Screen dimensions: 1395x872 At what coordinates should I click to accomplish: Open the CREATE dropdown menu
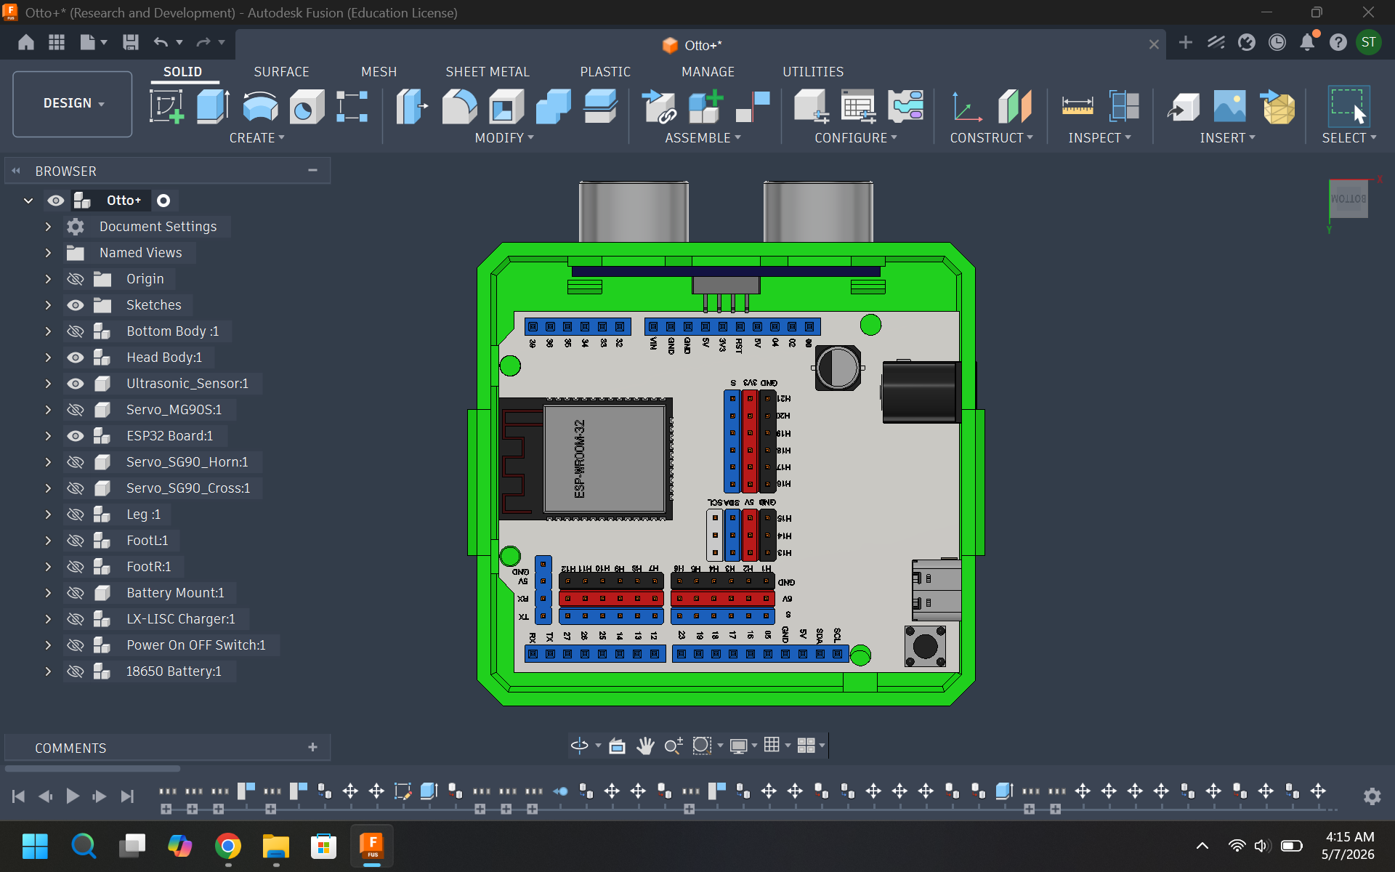tap(256, 138)
